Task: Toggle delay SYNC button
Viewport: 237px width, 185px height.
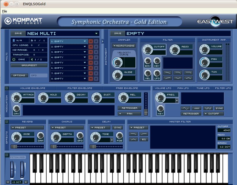Action: (x=118, y=128)
